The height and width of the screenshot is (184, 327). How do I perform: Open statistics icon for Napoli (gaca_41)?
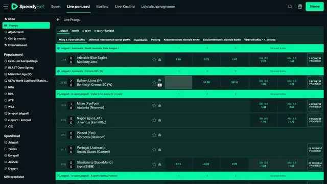pos(160,120)
